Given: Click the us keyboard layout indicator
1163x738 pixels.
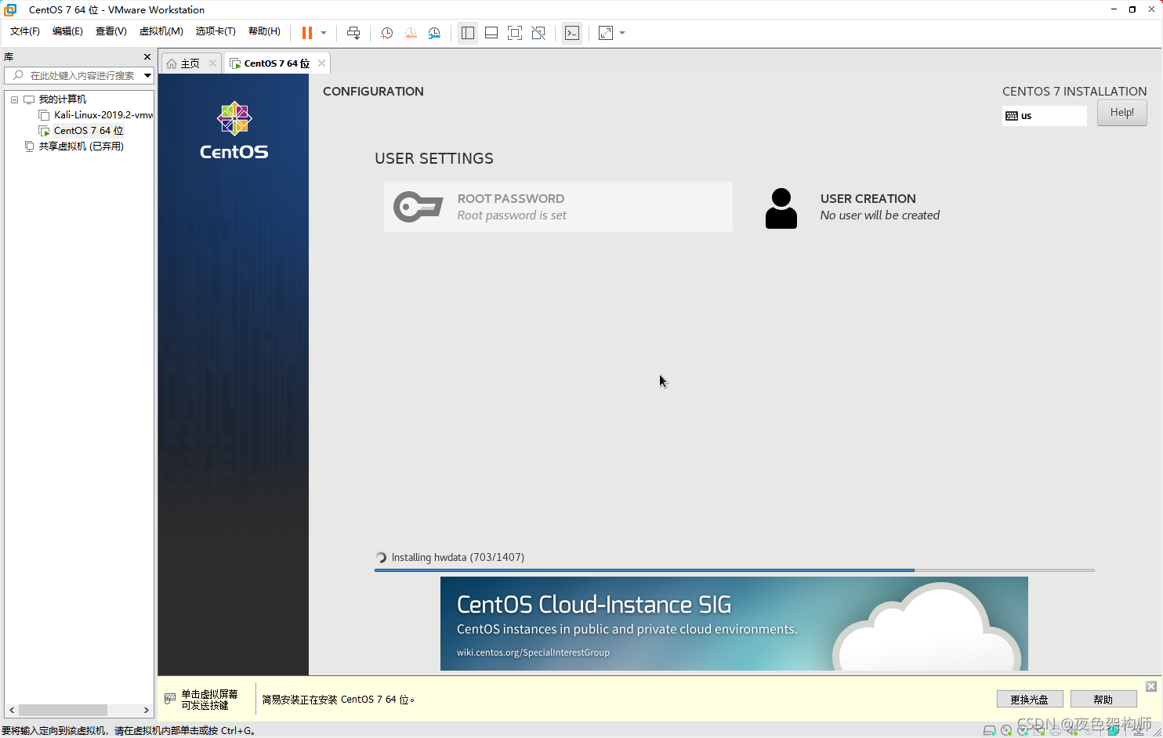Looking at the screenshot, I should pyautogui.click(x=1044, y=116).
